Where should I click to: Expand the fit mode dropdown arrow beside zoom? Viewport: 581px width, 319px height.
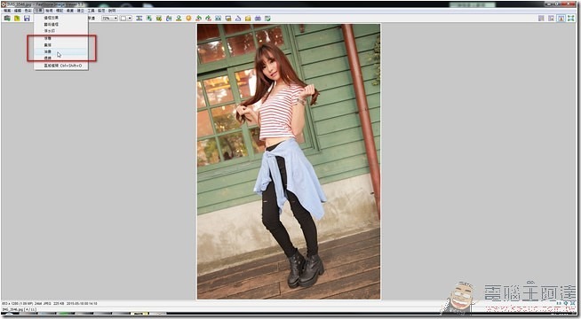130,18
